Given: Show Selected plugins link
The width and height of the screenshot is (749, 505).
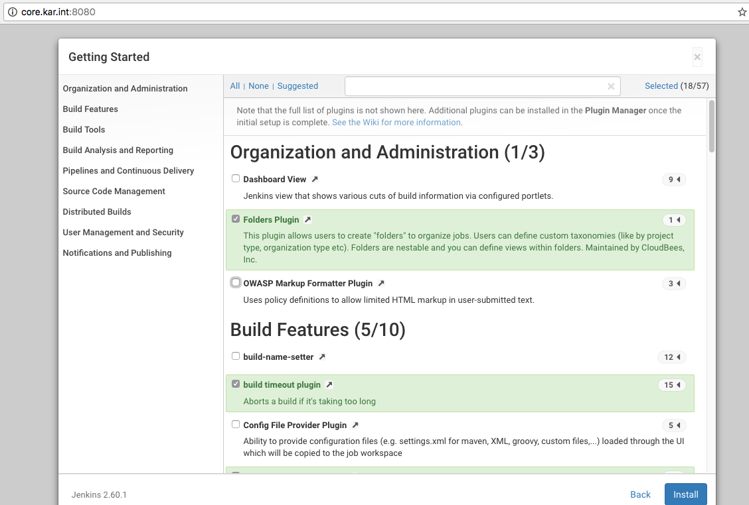Looking at the screenshot, I should click(x=661, y=86).
